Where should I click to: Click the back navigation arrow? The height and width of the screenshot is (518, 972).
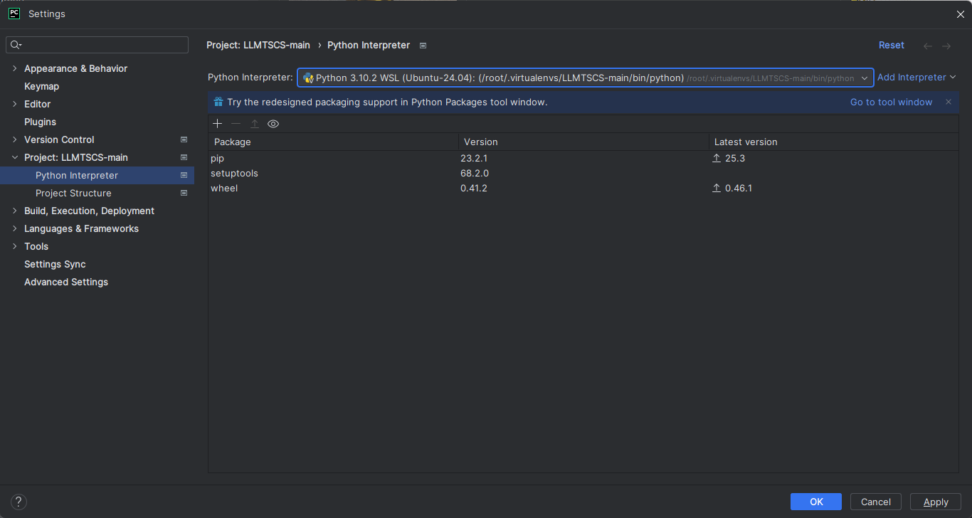[x=928, y=46]
